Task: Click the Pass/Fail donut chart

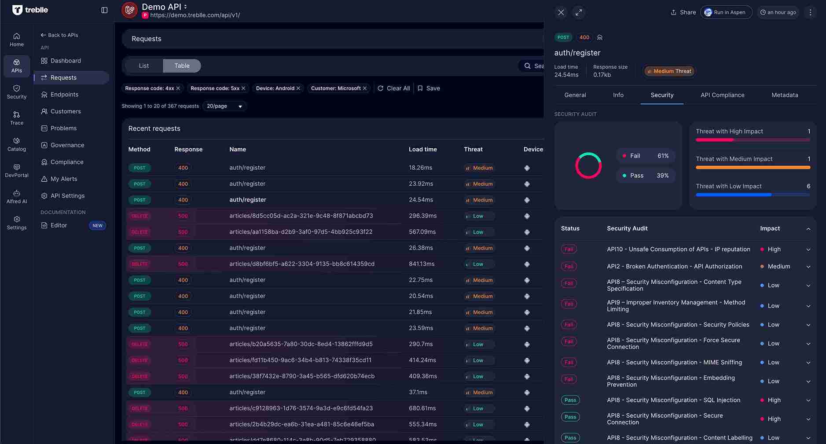Action: (x=589, y=165)
